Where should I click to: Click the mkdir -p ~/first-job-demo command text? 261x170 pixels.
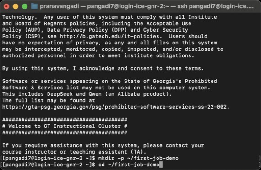pyautogui.click(x=138, y=158)
